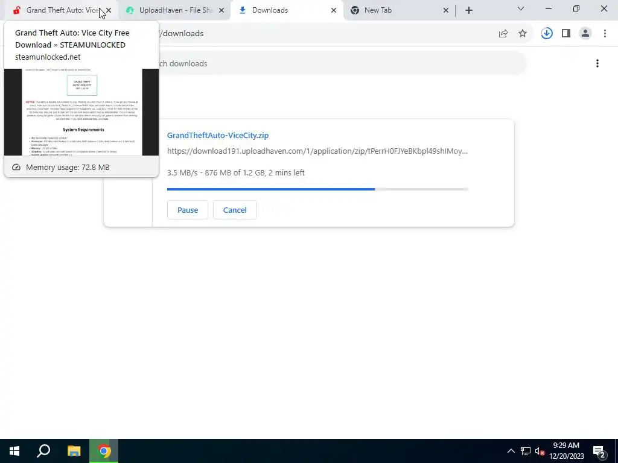Click the steamunlocked.net tab preview thumbnail
Viewport: 618px width, 463px height.
click(81, 112)
